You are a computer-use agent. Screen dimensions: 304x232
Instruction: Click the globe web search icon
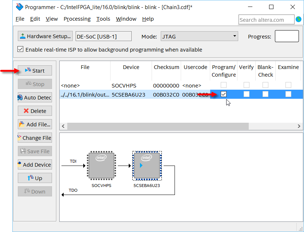tap(299, 19)
